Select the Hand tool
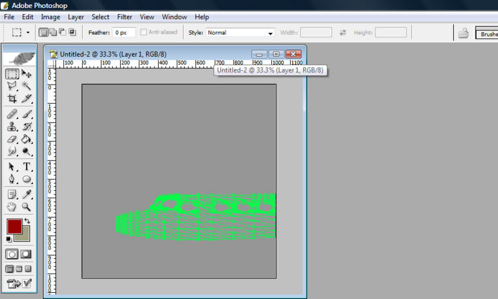Screen dimensions: 498x299 (12, 207)
